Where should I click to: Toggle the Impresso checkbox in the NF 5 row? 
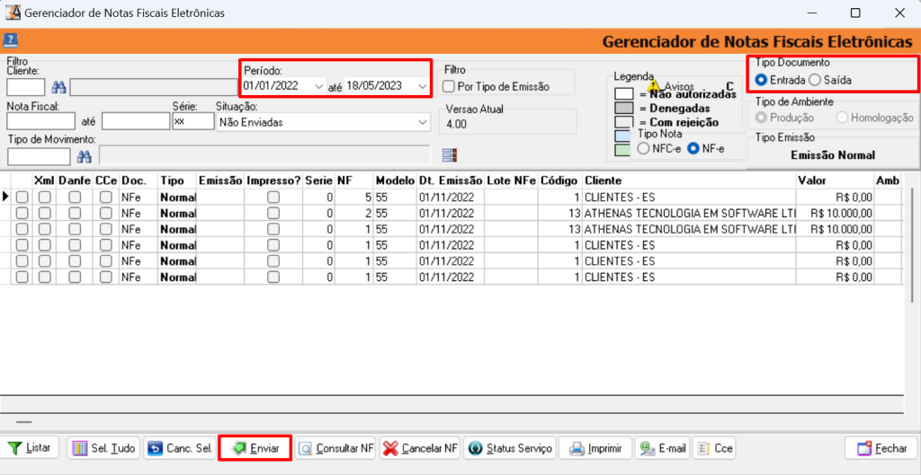pyautogui.click(x=273, y=198)
